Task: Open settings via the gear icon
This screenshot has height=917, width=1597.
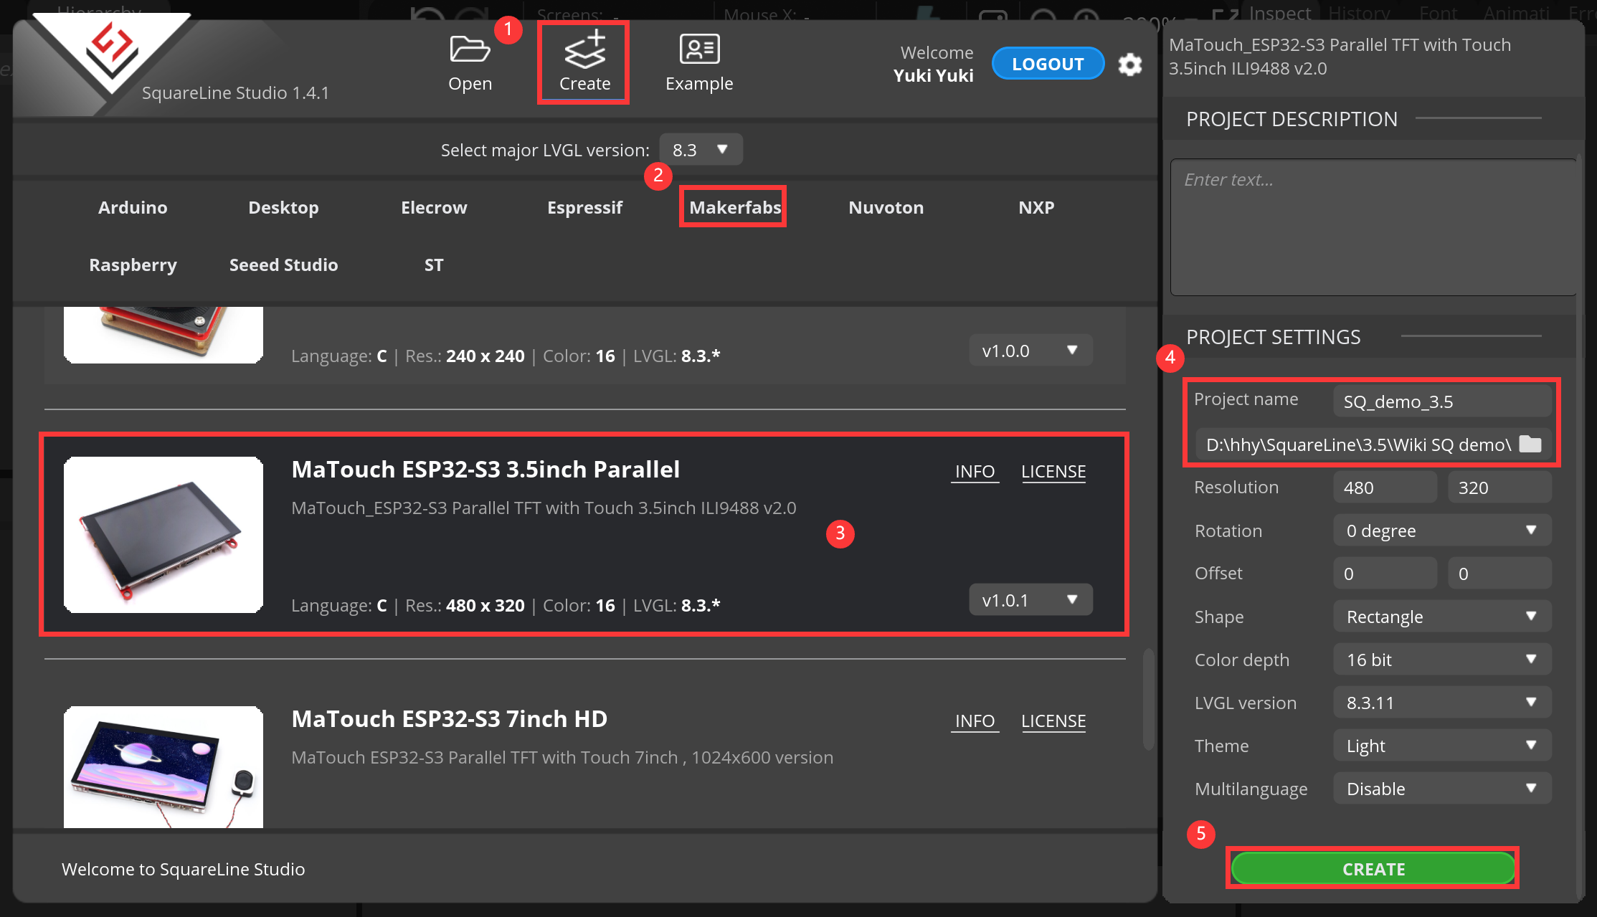Action: point(1130,65)
